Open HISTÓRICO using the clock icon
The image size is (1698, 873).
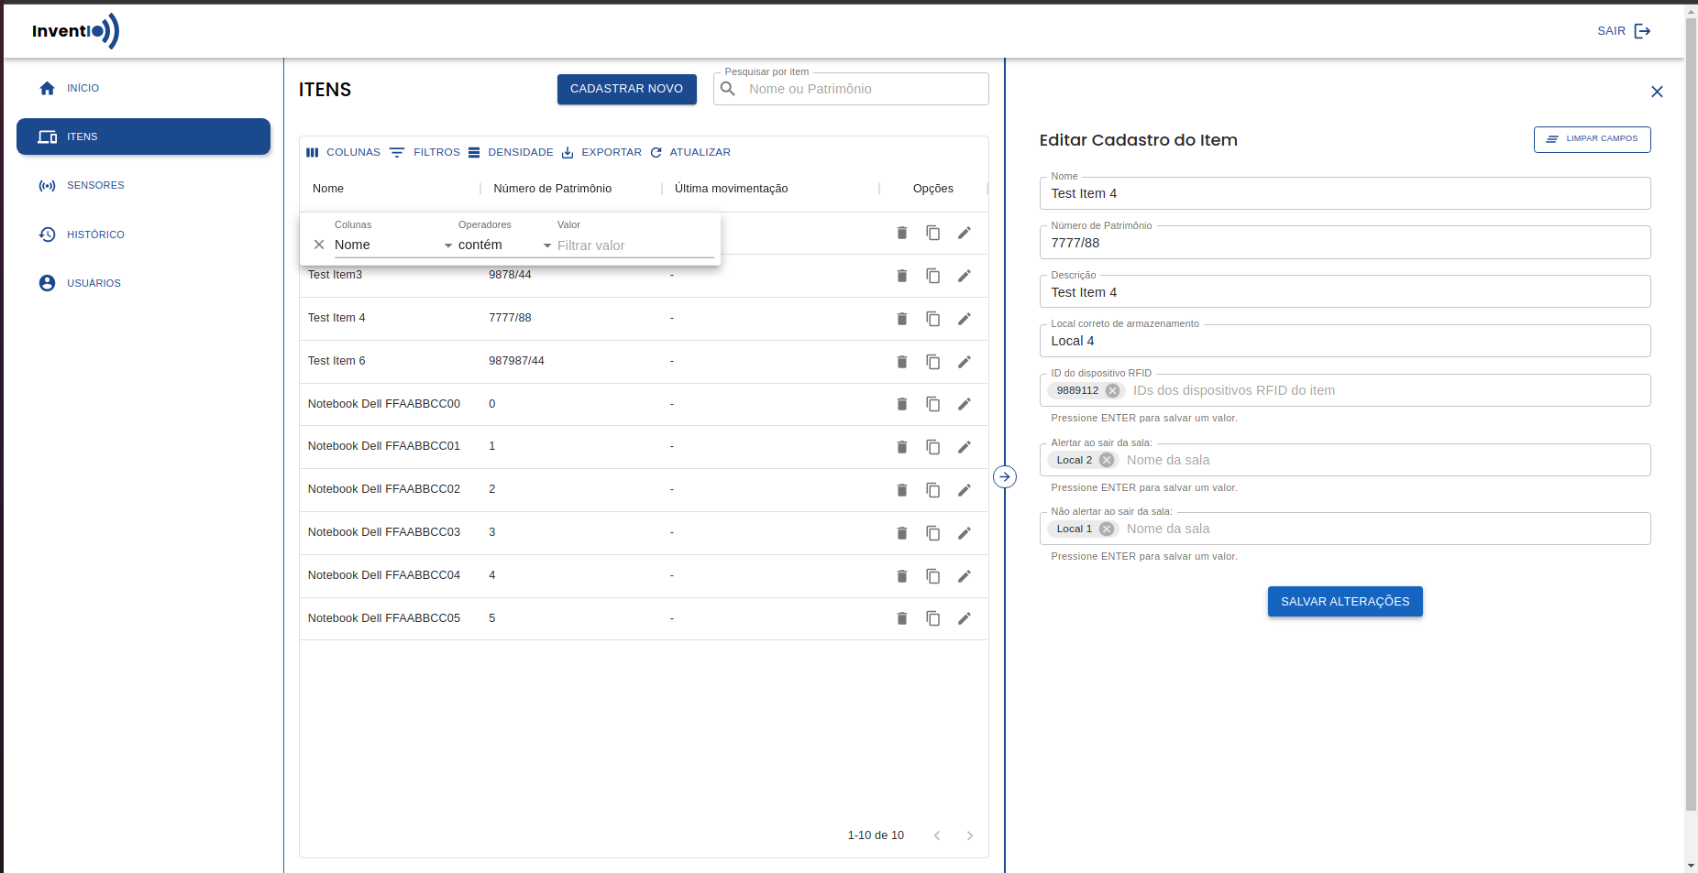click(x=47, y=235)
